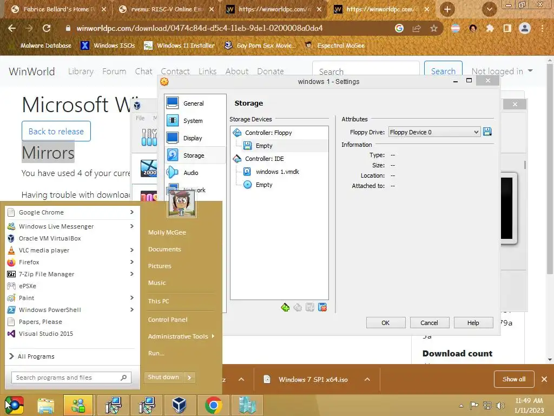
Task: Open VLC media player from Start menu
Action: coord(71,250)
